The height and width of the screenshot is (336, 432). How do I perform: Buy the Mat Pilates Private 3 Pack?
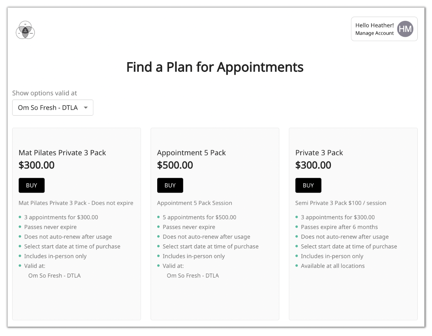click(x=32, y=185)
